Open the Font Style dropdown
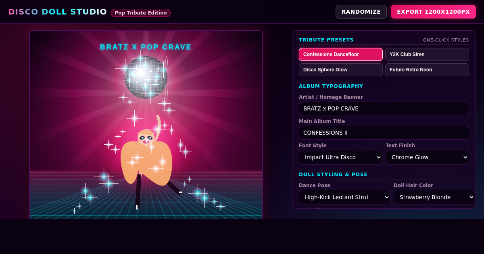This screenshot has width=484, height=254. coord(340,157)
